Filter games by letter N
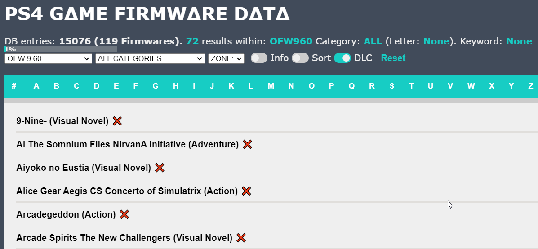 click(291, 86)
